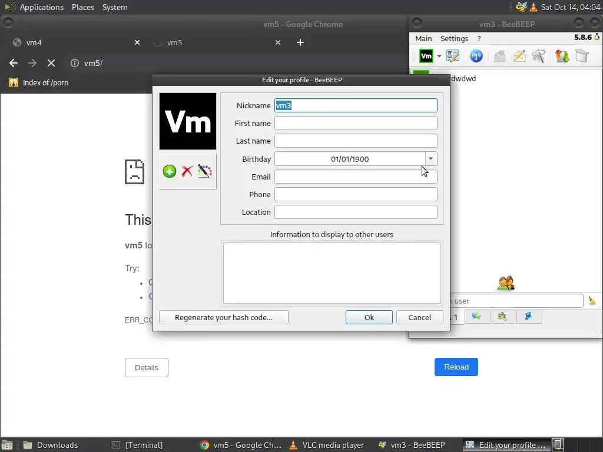This screenshot has width=603, height=452.
Task: Open Places menu in top panel
Action: pyautogui.click(x=83, y=7)
